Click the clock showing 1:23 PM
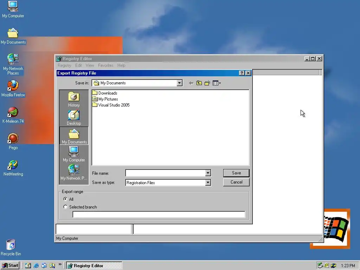The image size is (360, 270). click(348, 266)
